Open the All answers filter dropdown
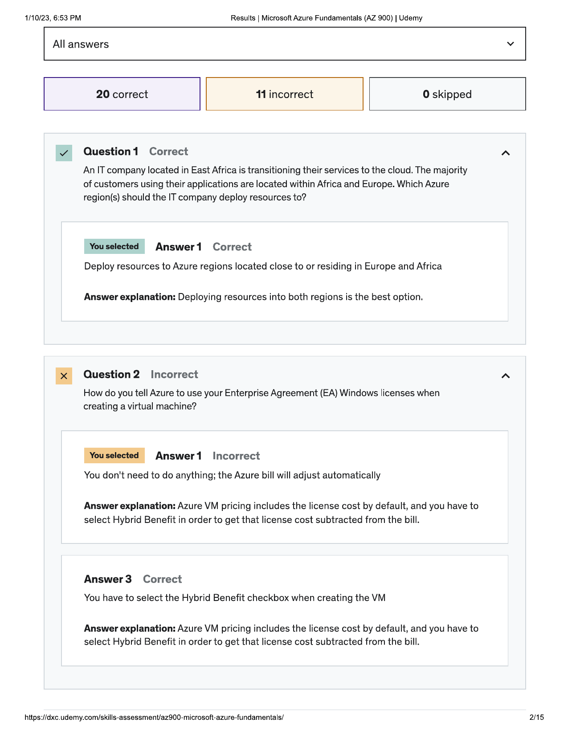This screenshot has height=735, width=568. tap(285, 44)
